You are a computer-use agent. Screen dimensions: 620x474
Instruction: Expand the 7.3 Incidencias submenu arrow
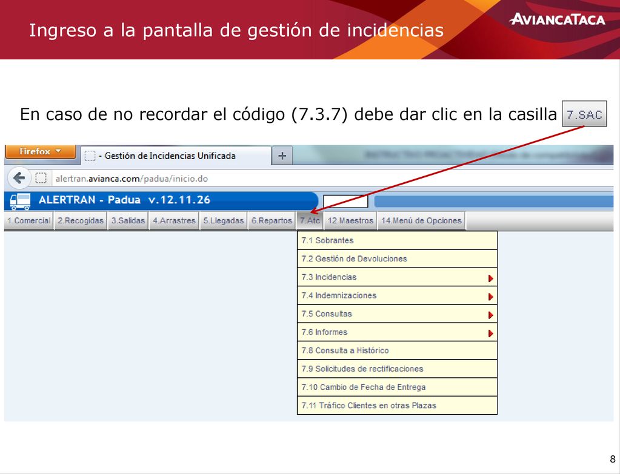(491, 278)
